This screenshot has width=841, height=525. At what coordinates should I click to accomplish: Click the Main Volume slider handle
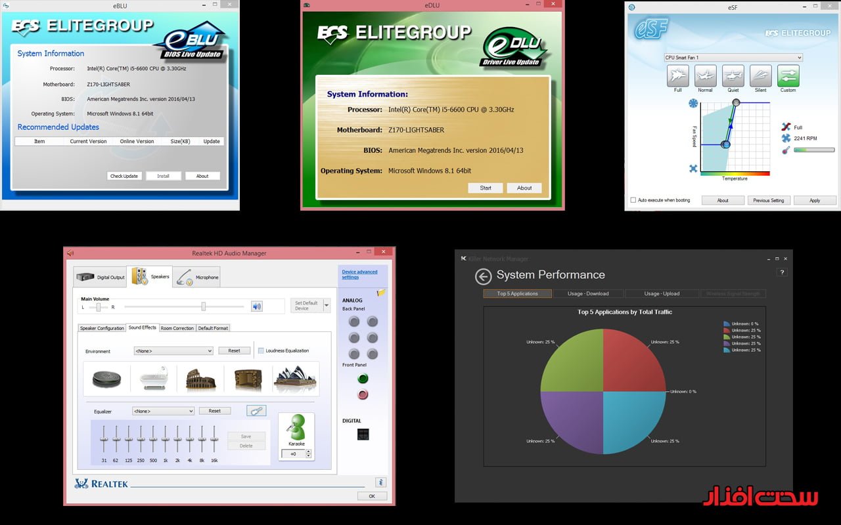coord(204,306)
